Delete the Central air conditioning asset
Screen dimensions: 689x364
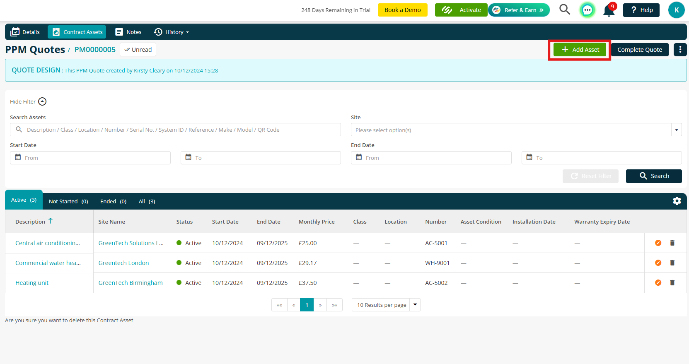coord(672,243)
